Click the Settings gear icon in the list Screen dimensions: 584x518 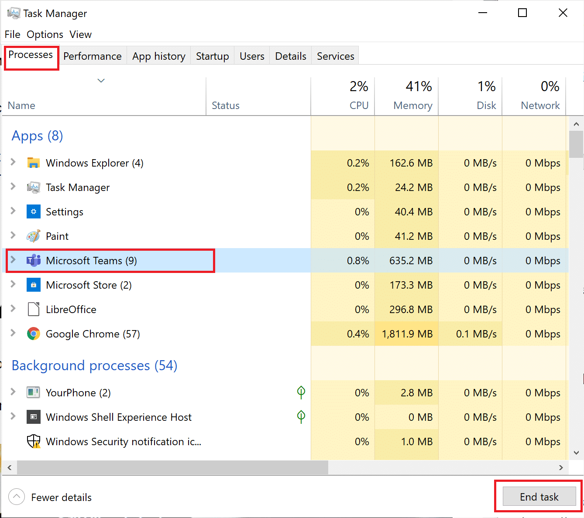click(x=34, y=211)
